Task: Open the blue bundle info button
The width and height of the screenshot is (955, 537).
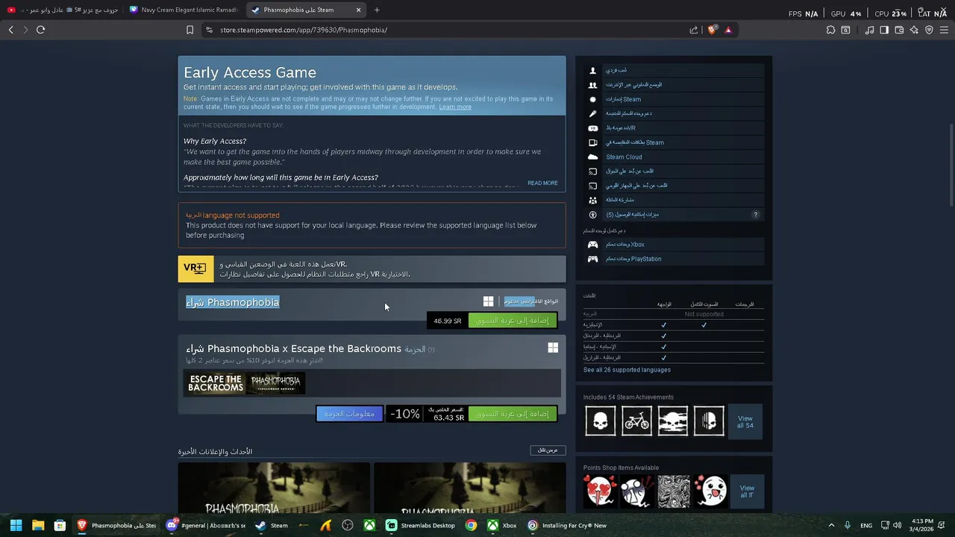Action: click(x=349, y=414)
